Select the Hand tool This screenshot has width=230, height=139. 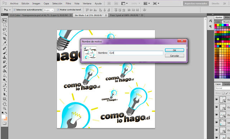(5, 104)
